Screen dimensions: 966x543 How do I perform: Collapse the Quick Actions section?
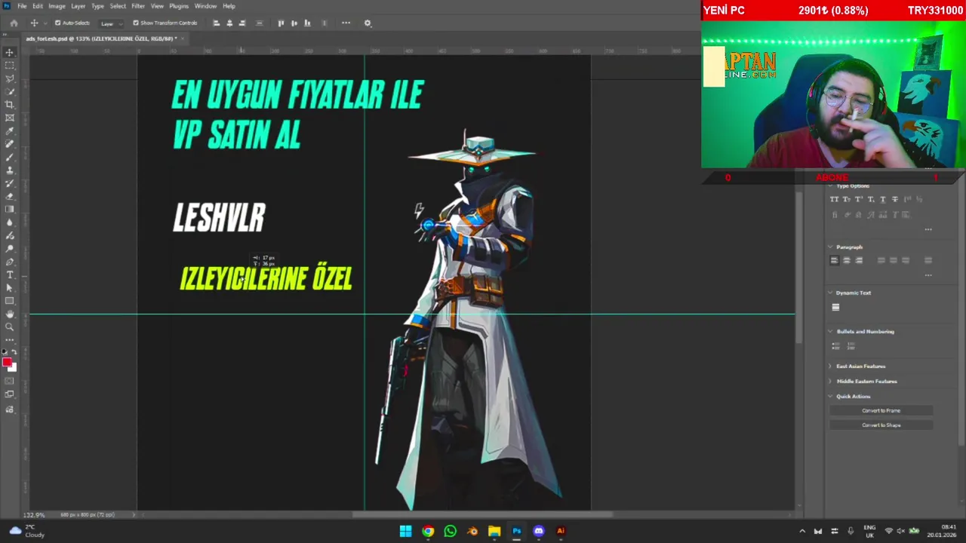tap(831, 397)
